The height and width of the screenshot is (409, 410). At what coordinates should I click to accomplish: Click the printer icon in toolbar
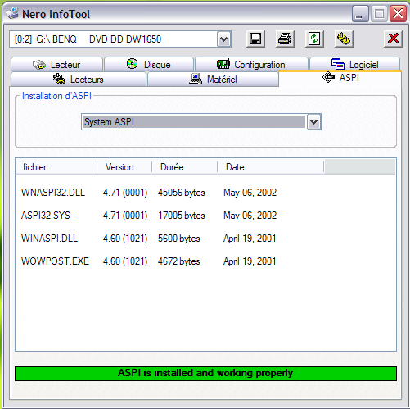(285, 39)
